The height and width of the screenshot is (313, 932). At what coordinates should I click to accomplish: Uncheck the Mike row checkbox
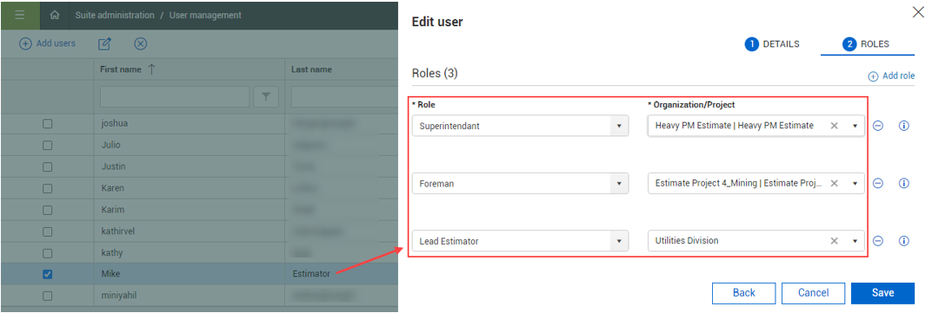point(48,274)
